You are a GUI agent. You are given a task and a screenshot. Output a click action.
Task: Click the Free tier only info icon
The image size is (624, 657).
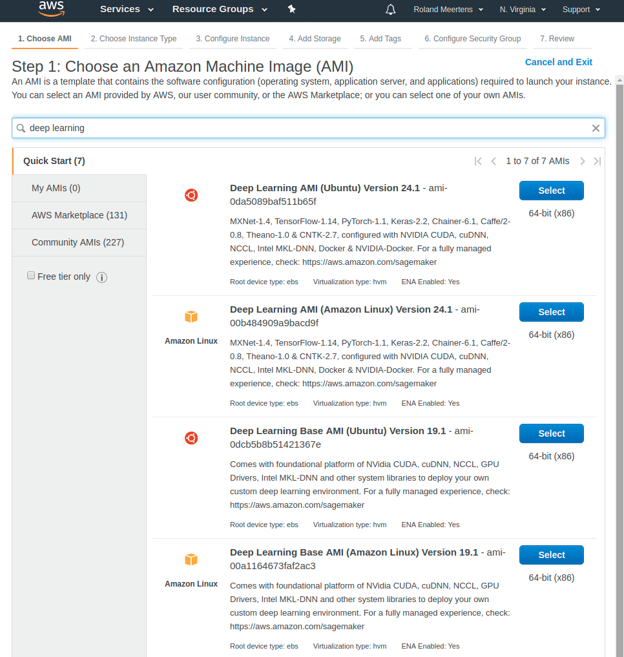pos(101,277)
